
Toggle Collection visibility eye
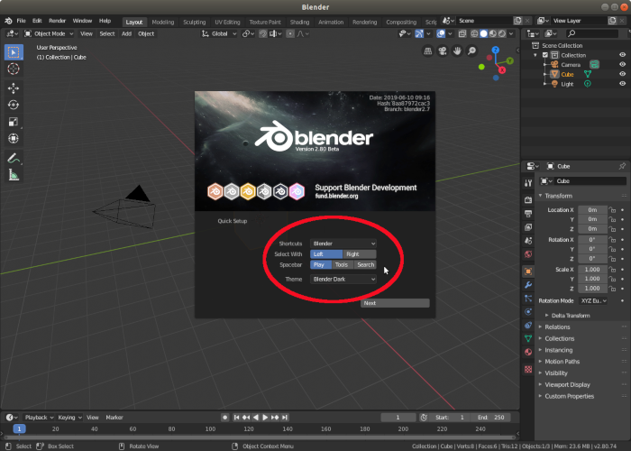coord(622,55)
